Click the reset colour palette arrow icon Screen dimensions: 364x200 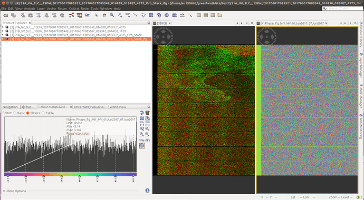(x=142, y=113)
